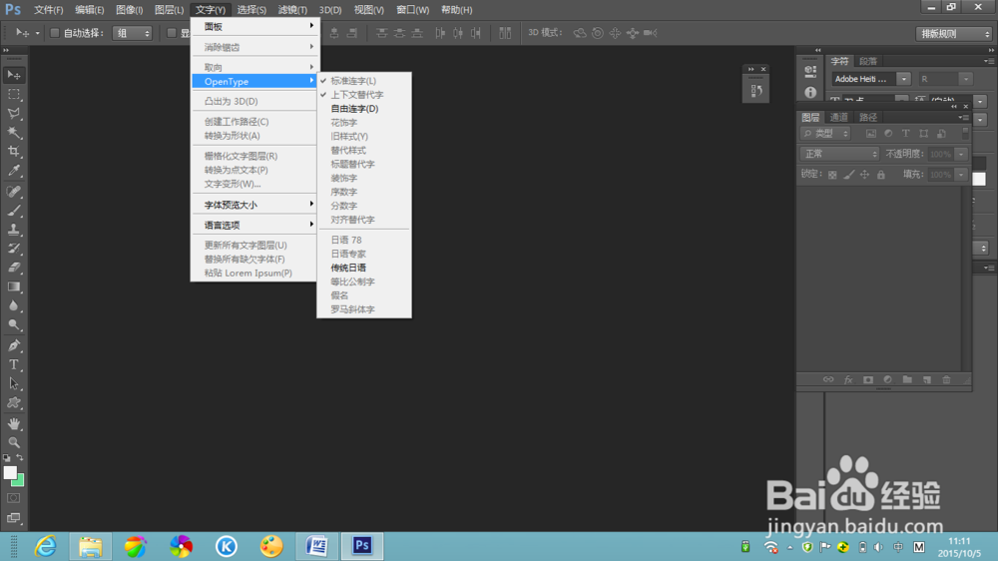The image size is (998, 561).
Task: Open Adobe Heiti font family dropdown
Action: [x=904, y=79]
